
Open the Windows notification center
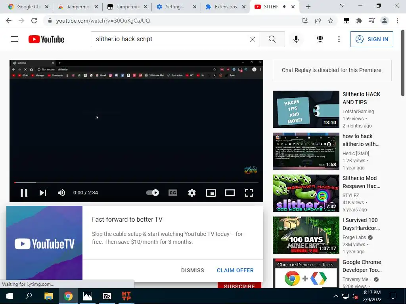(x=393, y=296)
